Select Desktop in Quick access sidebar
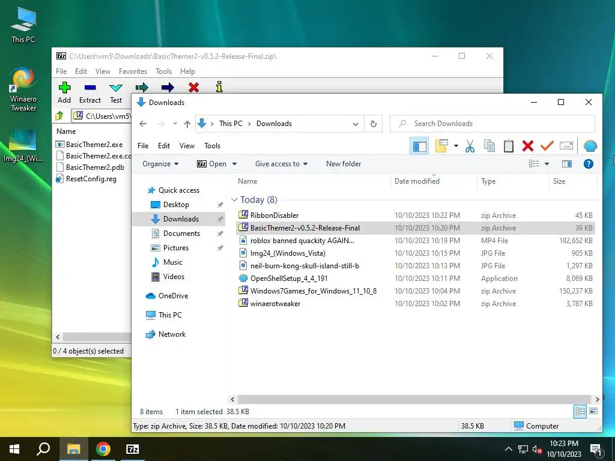The width and height of the screenshot is (615, 461). 176,205
